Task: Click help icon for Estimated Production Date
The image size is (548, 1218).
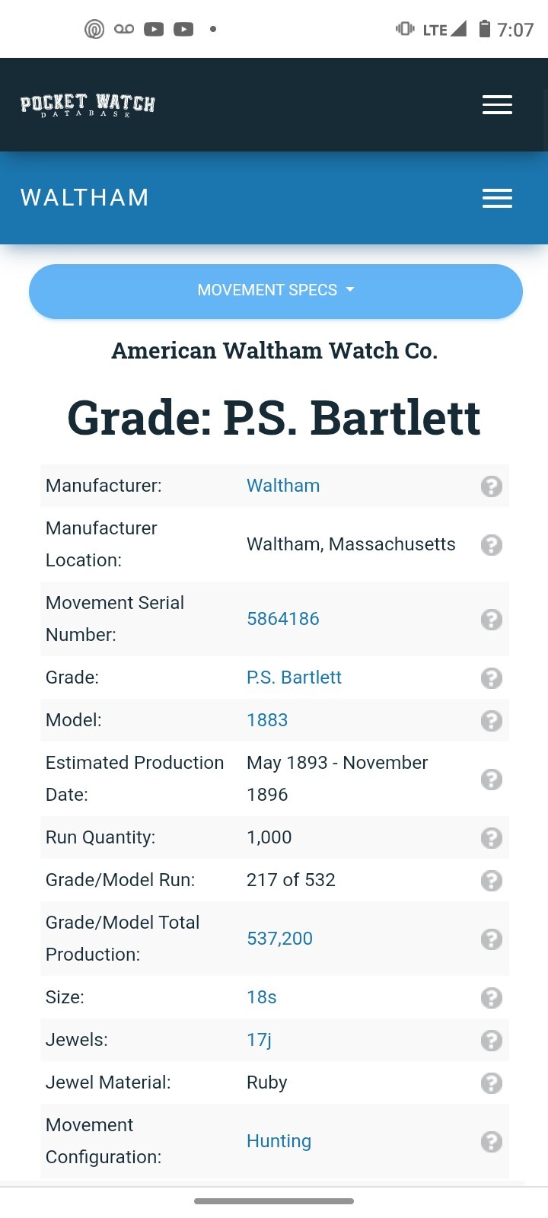Action: 492,780
